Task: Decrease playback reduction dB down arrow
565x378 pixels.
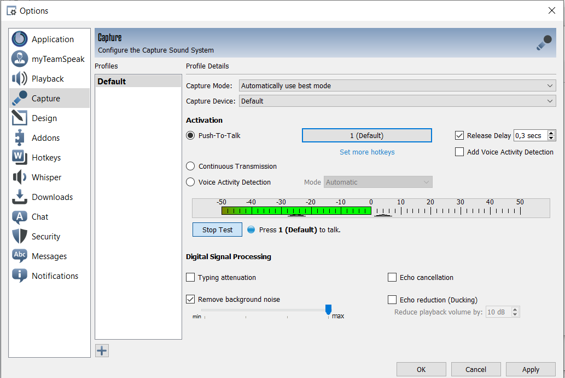Action: [x=515, y=314]
